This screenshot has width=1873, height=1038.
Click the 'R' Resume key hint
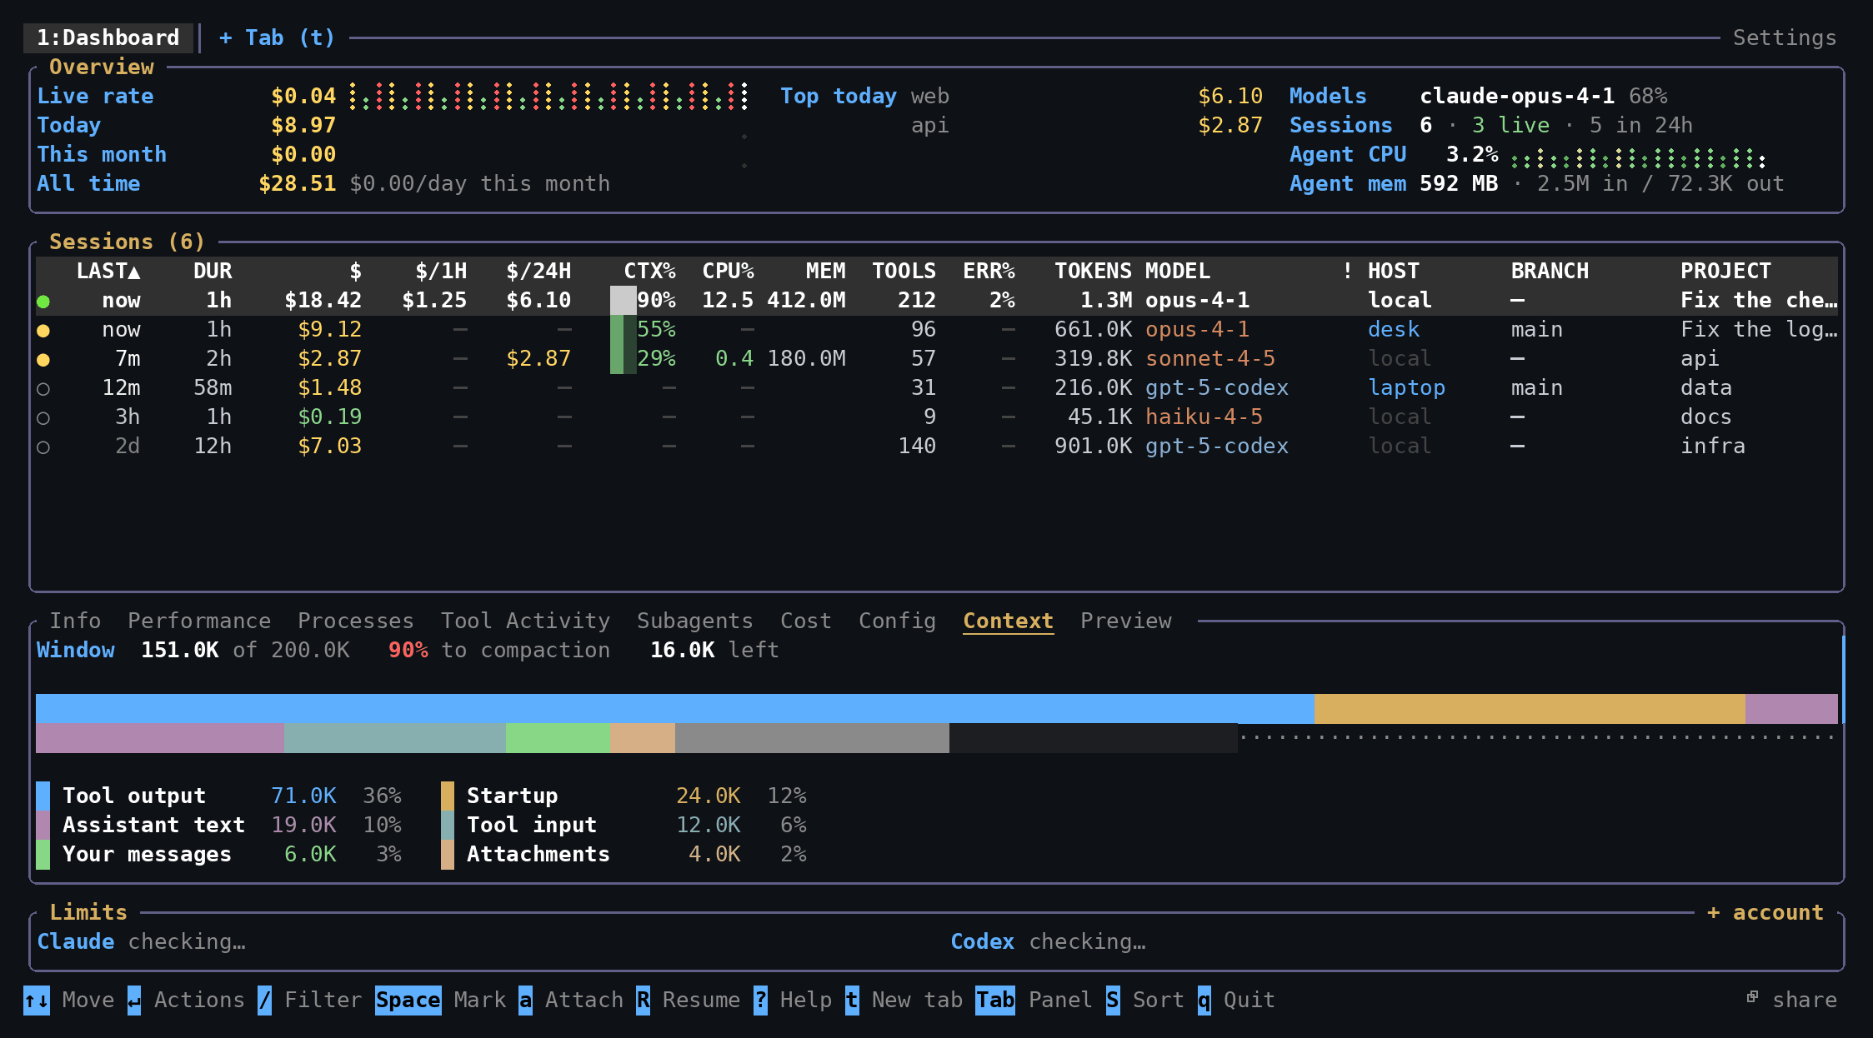coord(643,1001)
